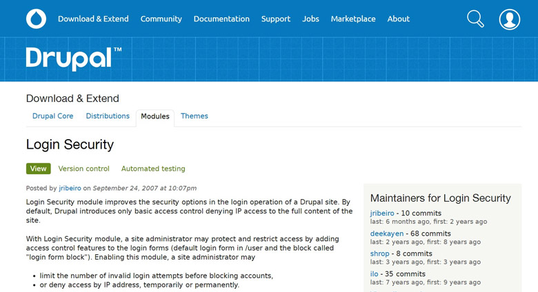This screenshot has height=292, width=538.
Task: Click bullet 'or deny access by IP address'
Action: (x=139, y=285)
